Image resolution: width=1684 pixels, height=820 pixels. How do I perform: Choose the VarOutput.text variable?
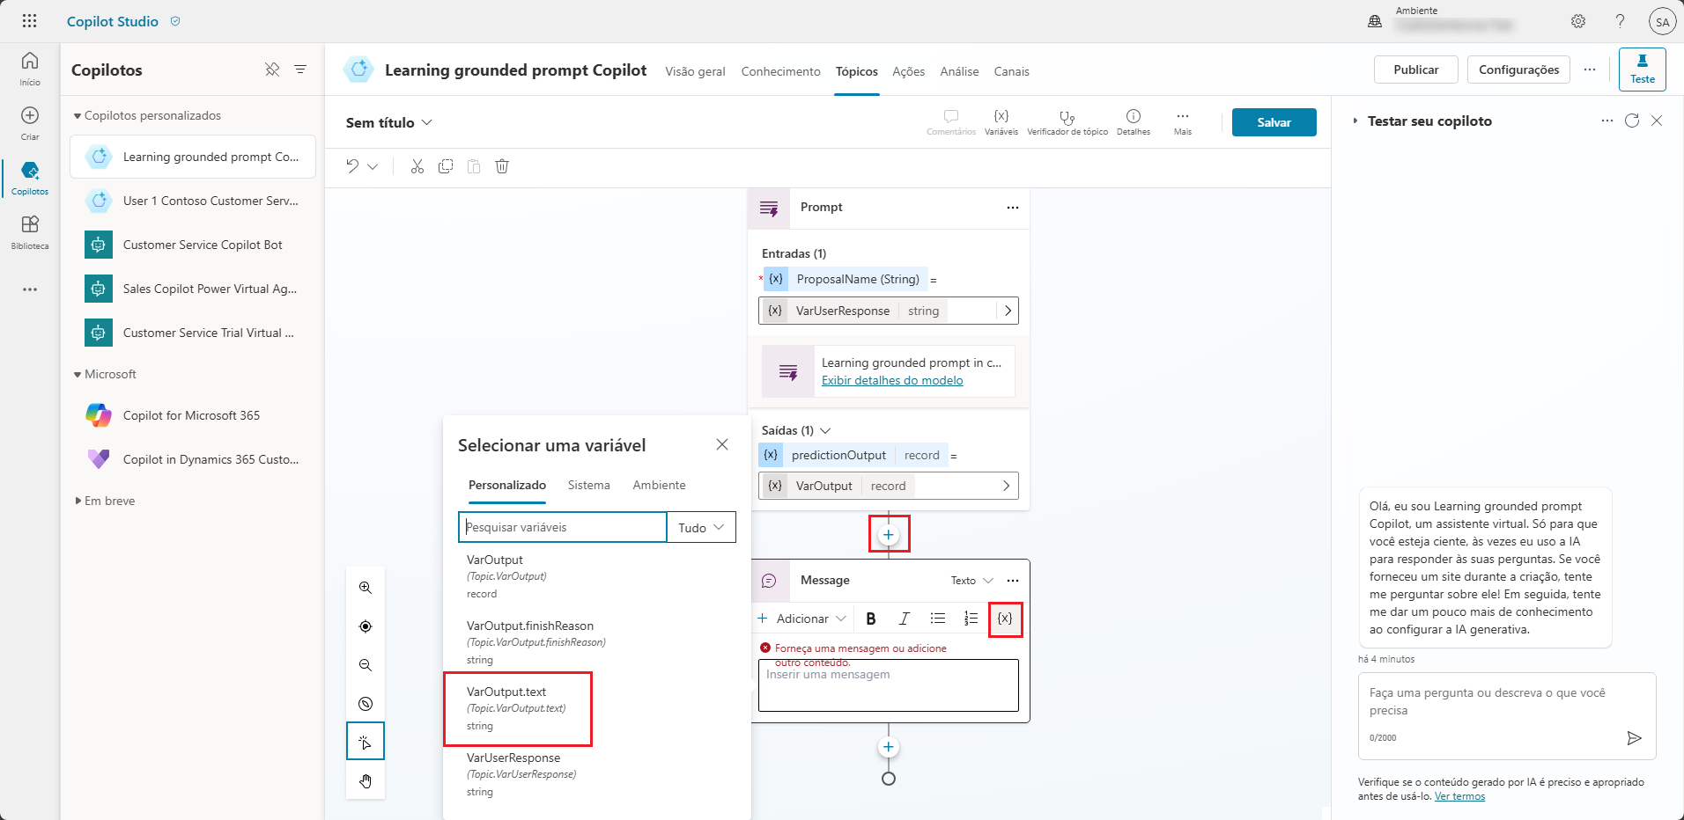point(517,708)
